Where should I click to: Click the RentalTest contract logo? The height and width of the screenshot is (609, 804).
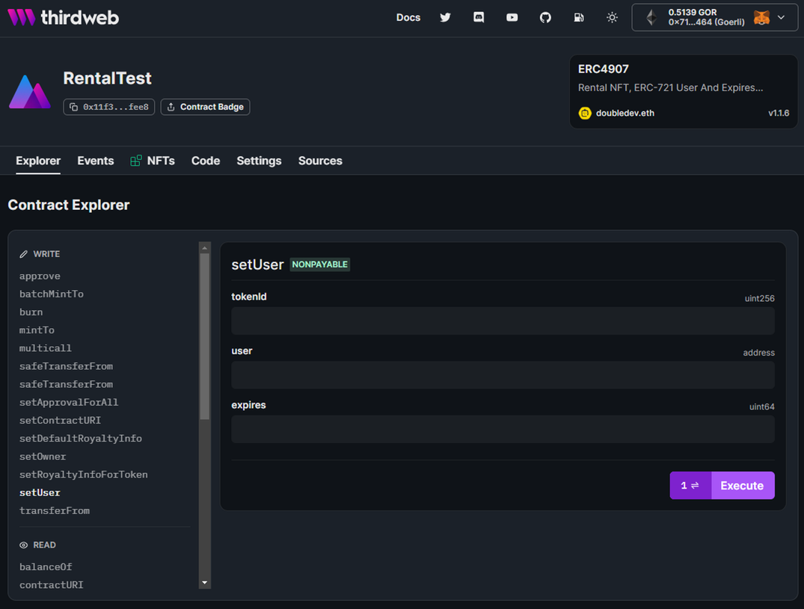coord(30,92)
